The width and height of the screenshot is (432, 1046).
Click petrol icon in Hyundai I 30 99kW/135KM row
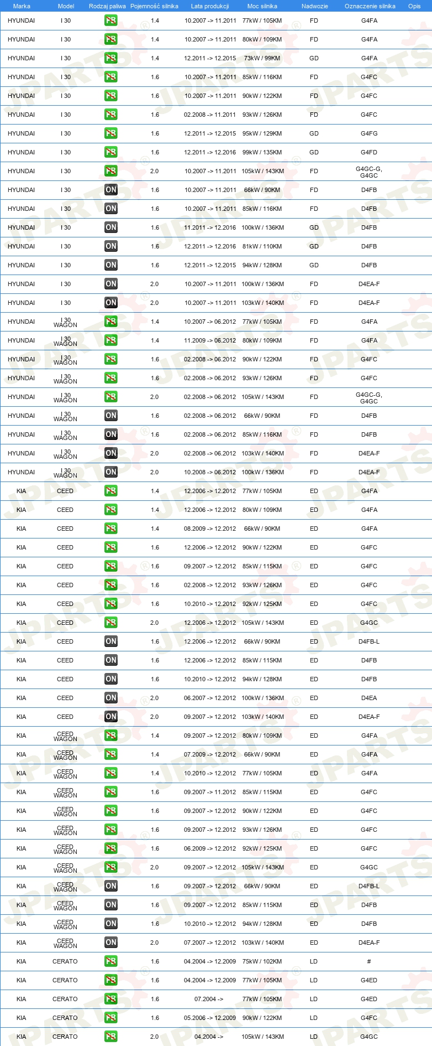coord(110,152)
